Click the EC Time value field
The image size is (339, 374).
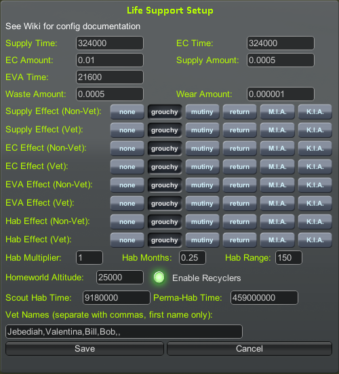click(281, 43)
